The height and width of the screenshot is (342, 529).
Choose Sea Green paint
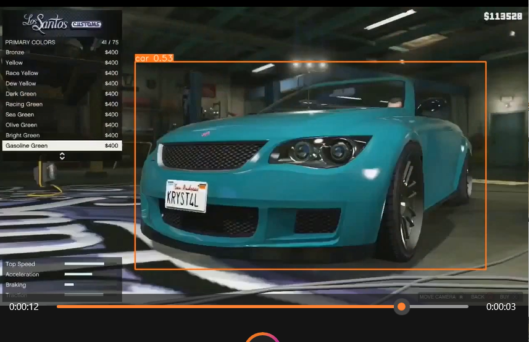[62, 115]
